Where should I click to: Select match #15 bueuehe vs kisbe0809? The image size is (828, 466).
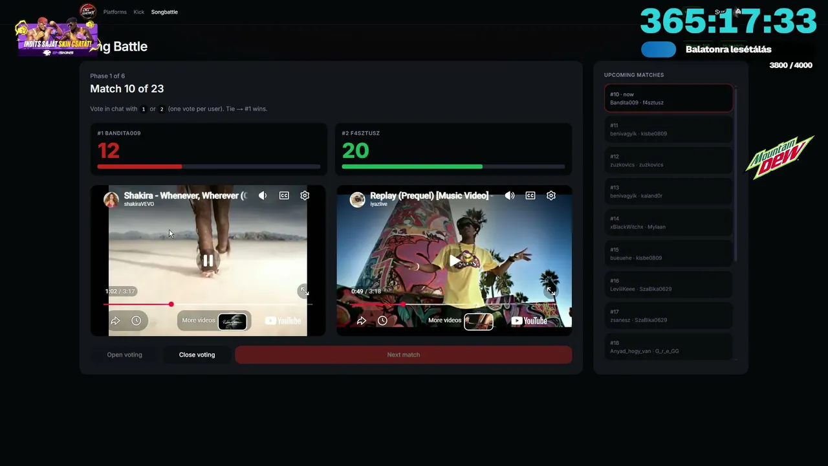[x=669, y=254]
